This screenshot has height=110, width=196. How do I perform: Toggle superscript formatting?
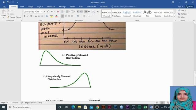(42, 16)
